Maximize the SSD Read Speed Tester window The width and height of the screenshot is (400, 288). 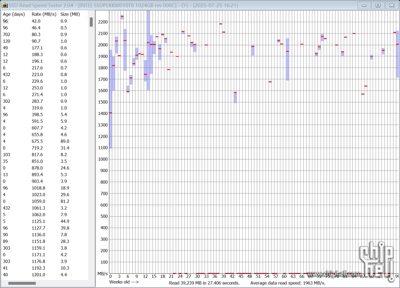pyautogui.click(x=378, y=5)
